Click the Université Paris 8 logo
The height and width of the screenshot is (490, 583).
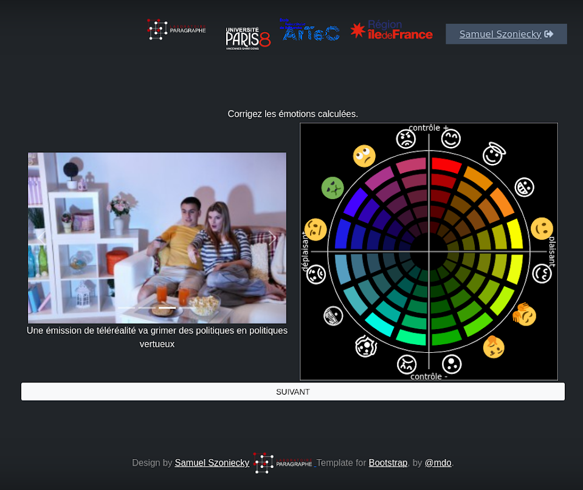point(247,38)
